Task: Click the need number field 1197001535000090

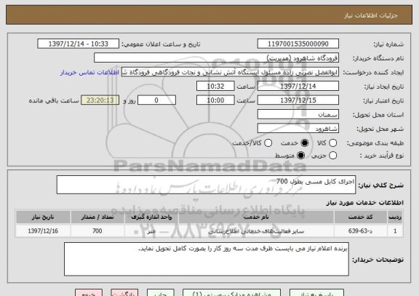Action: 298,44
